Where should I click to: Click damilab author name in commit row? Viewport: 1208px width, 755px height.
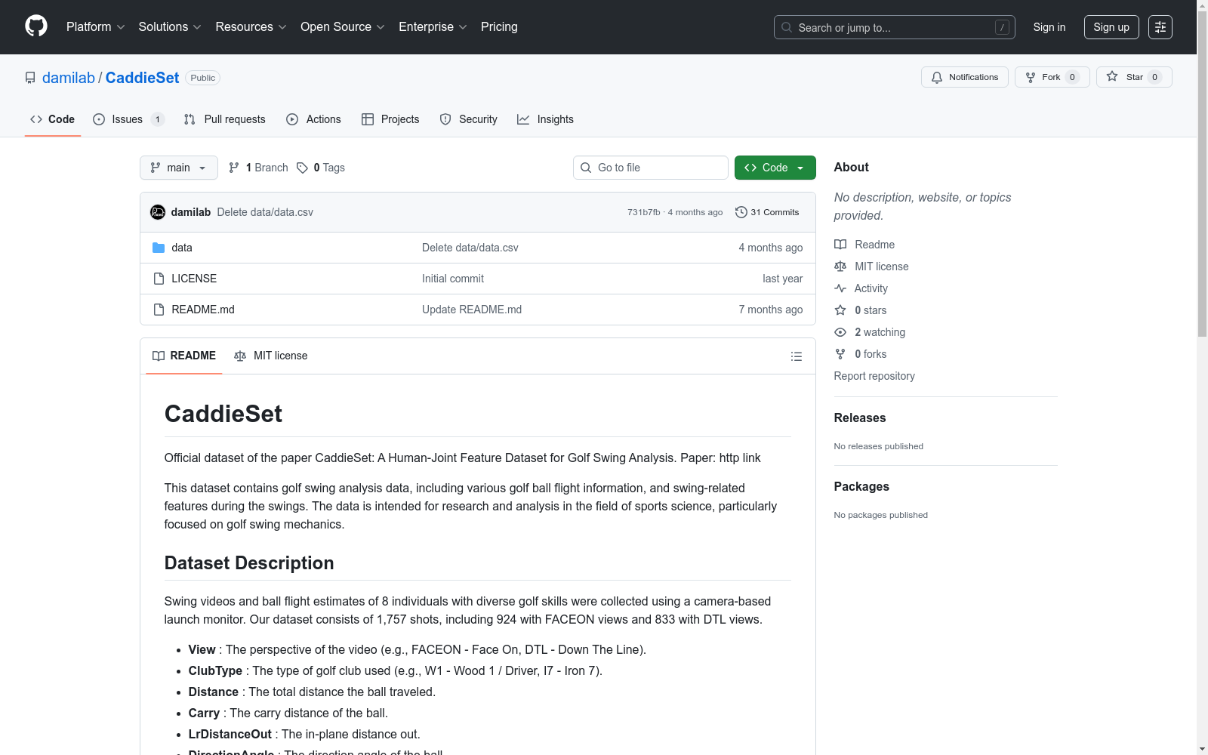coord(191,212)
